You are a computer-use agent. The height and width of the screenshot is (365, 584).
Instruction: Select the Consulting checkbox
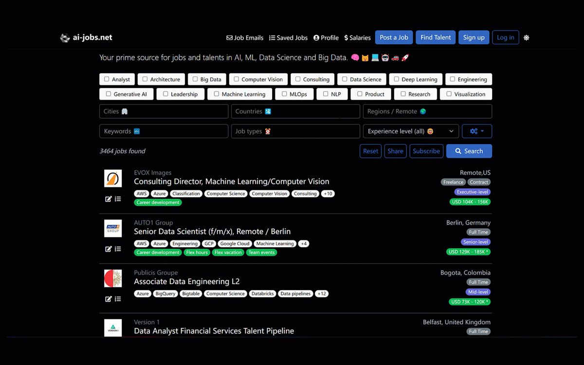click(x=298, y=79)
